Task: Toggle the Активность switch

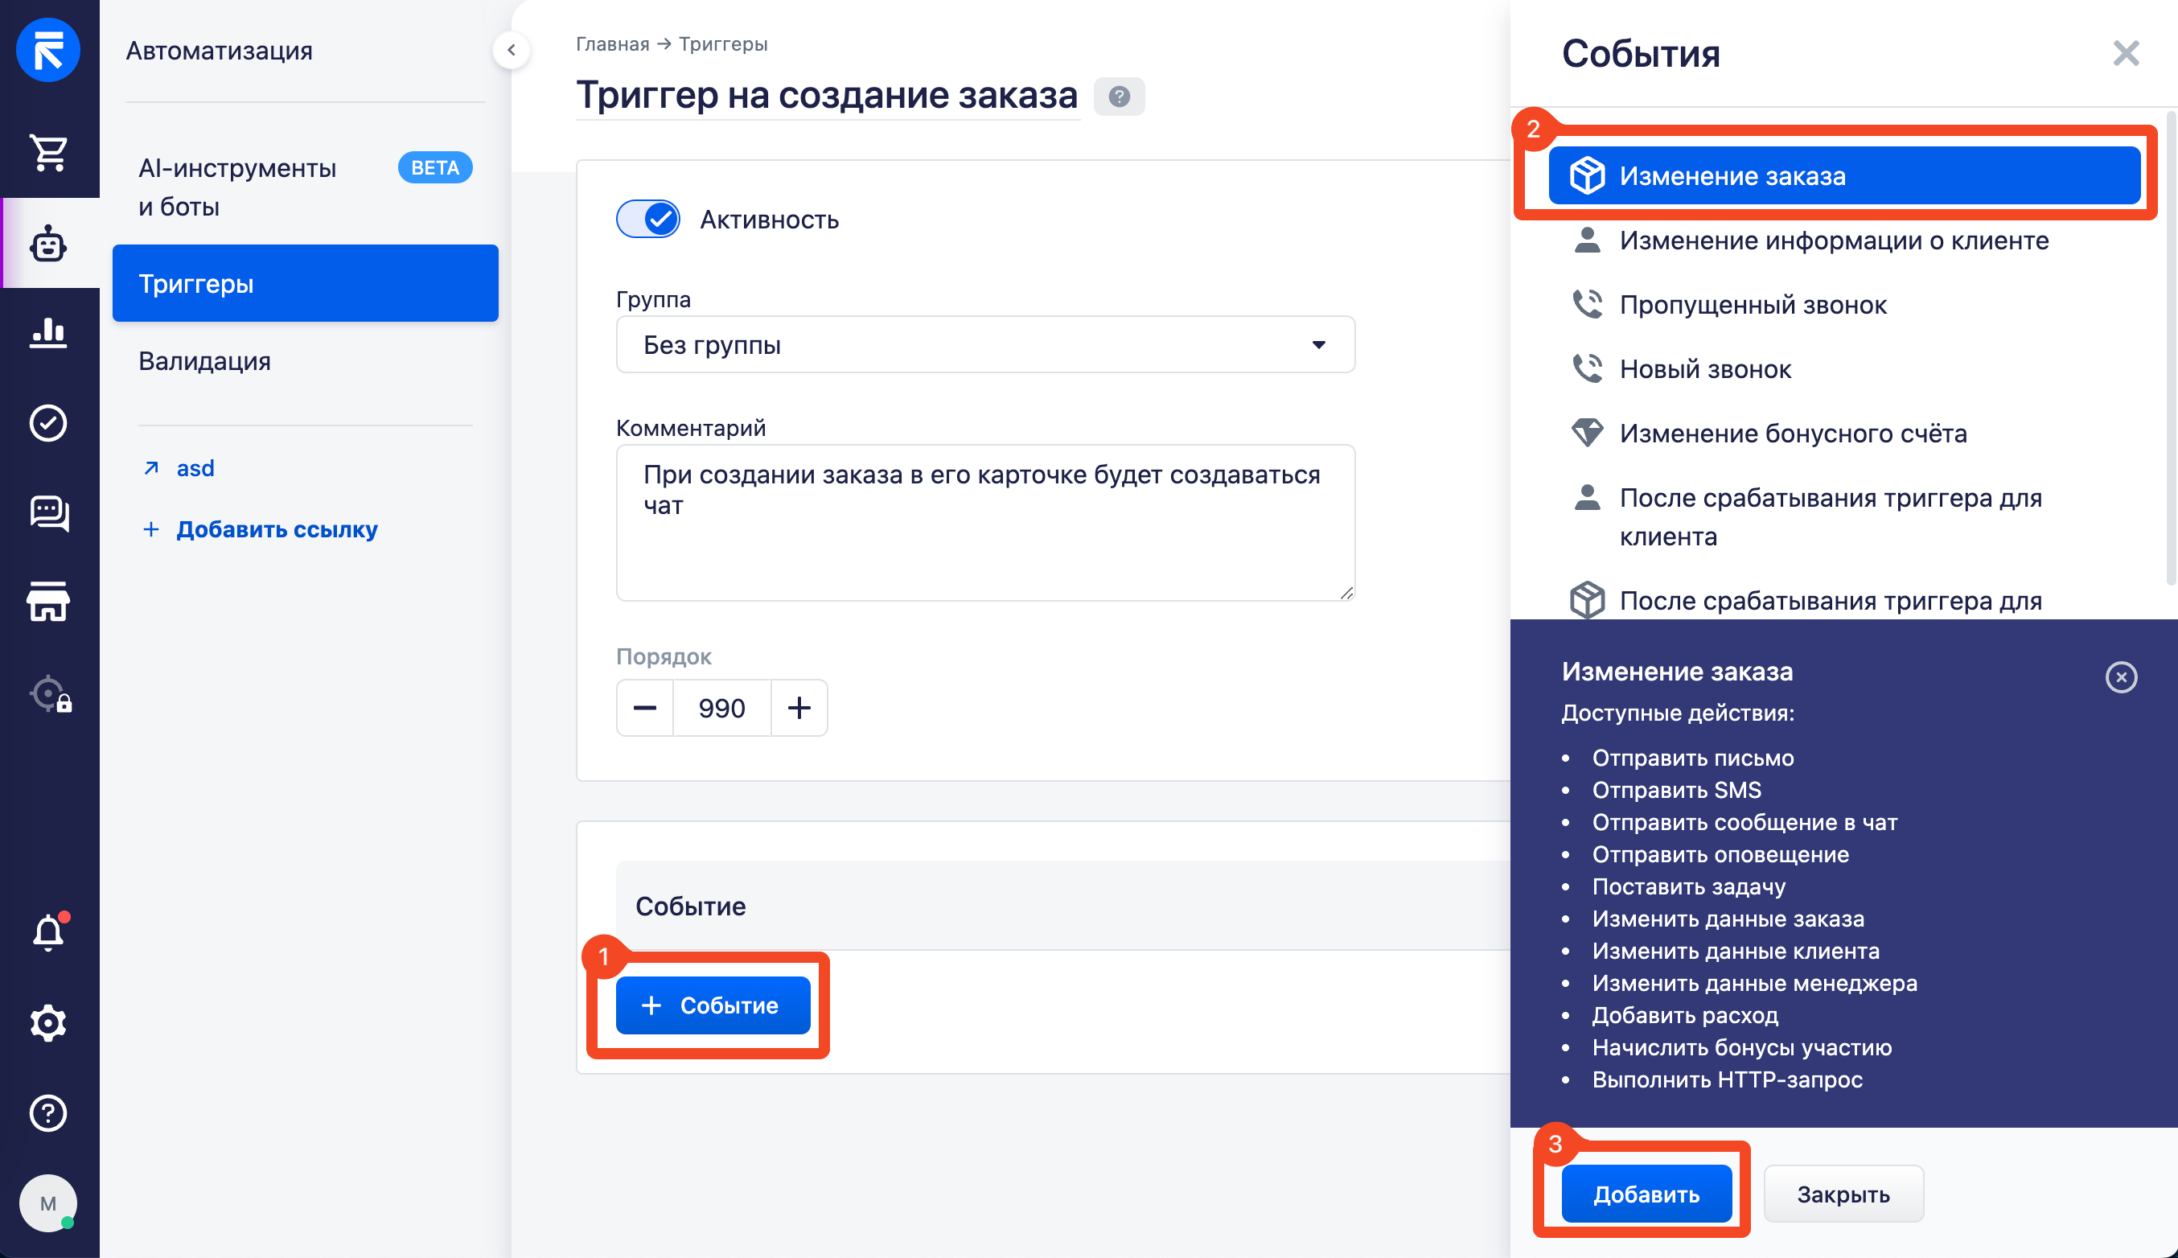Action: (x=648, y=220)
